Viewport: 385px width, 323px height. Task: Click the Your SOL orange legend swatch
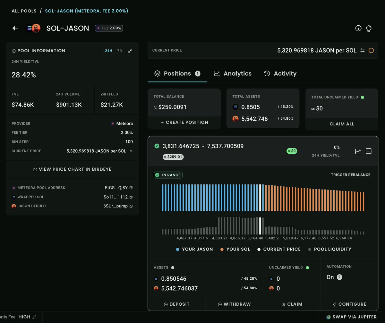222,249
